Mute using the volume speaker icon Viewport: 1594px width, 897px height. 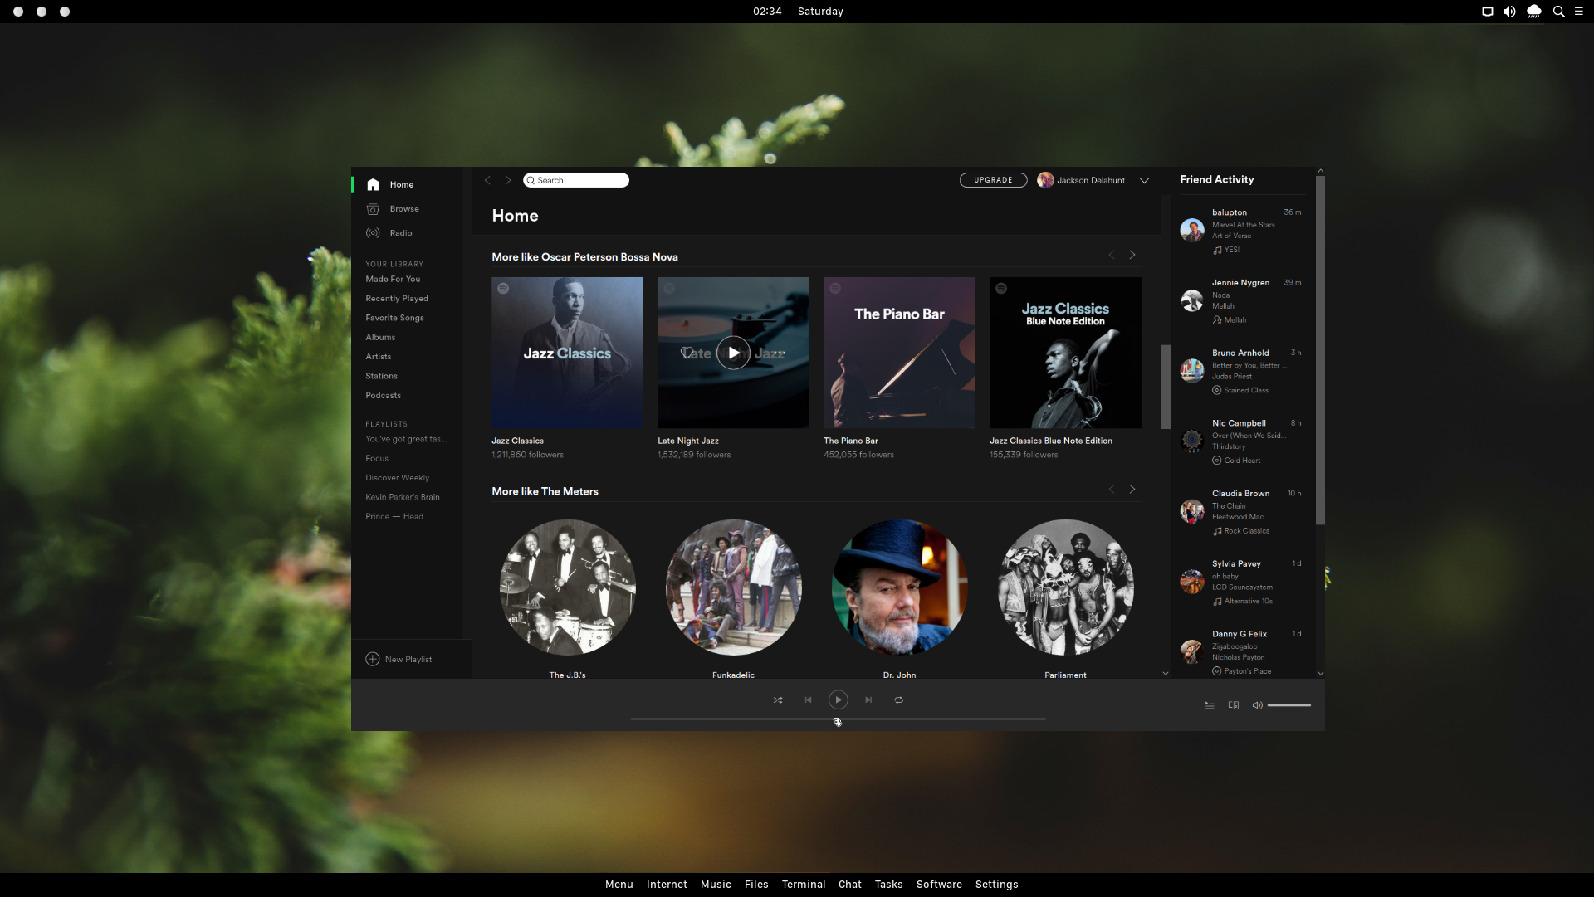click(x=1257, y=705)
